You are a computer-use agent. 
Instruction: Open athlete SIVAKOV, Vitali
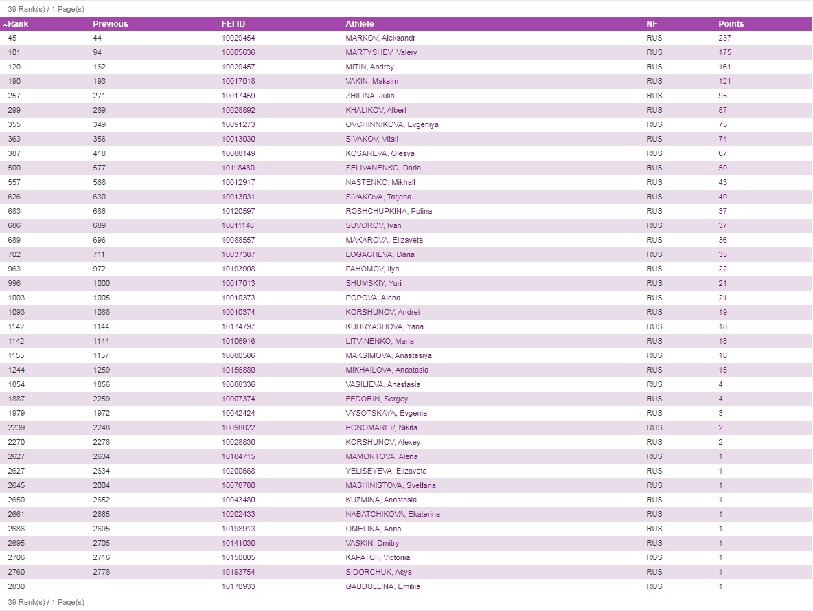click(x=371, y=139)
